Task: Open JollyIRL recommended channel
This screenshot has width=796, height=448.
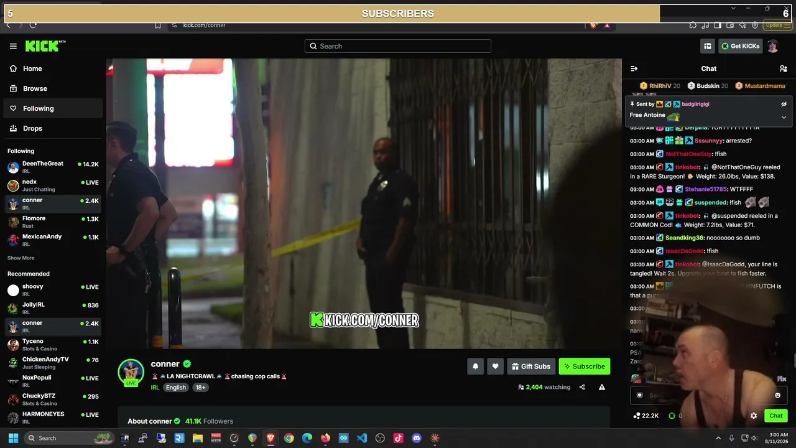Action: (x=52, y=308)
